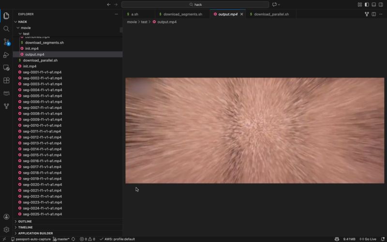Click the source control compare icon in editor toolbar

[x=367, y=14]
